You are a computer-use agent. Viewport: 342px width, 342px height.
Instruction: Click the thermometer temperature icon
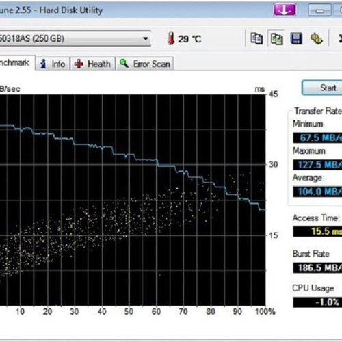(x=171, y=38)
